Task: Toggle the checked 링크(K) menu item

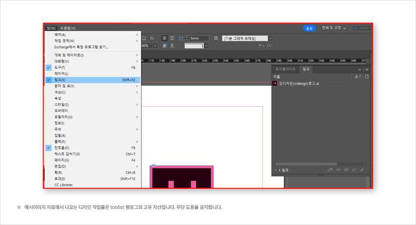Action: coord(93,80)
